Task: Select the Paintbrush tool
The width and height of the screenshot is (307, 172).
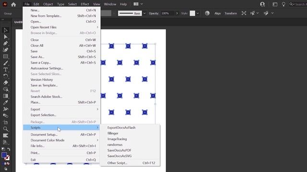Action: [x=5, y=63]
